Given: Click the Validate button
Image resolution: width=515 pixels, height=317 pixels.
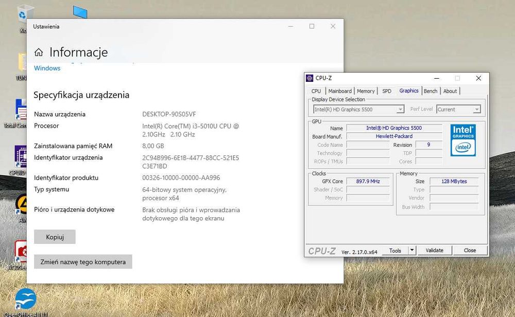Looking at the screenshot, I should (434, 251).
